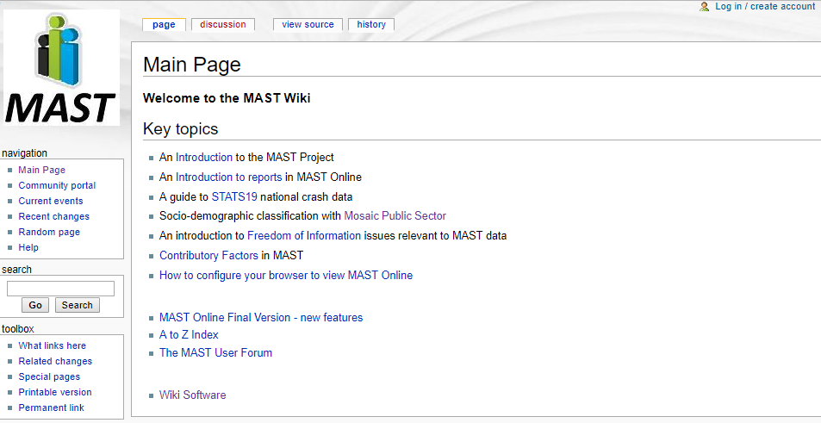The height and width of the screenshot is (423, 821).
Task: Open Current events link
Action: point(51,201)
